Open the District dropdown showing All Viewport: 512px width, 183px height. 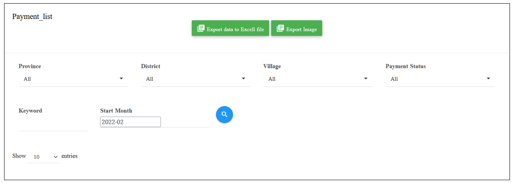[x=195, y=79]
